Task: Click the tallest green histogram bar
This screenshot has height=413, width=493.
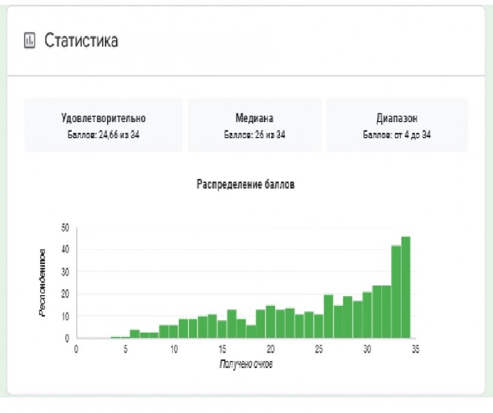Action: [x=406, y=287]
